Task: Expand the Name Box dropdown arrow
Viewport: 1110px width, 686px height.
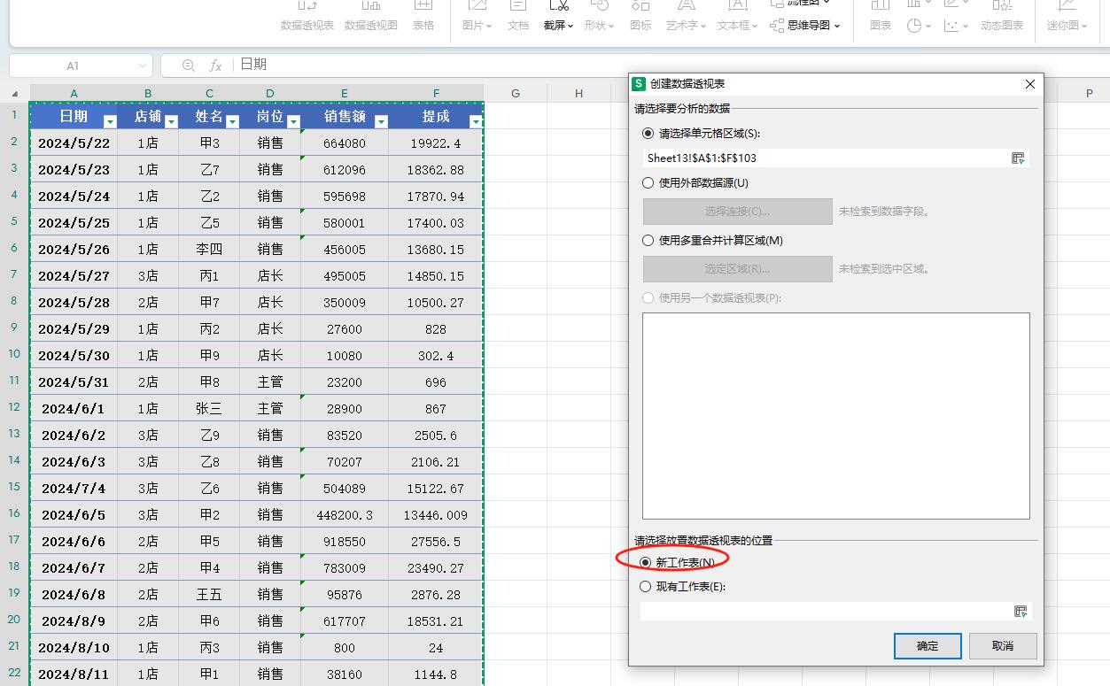Action: 143,66
